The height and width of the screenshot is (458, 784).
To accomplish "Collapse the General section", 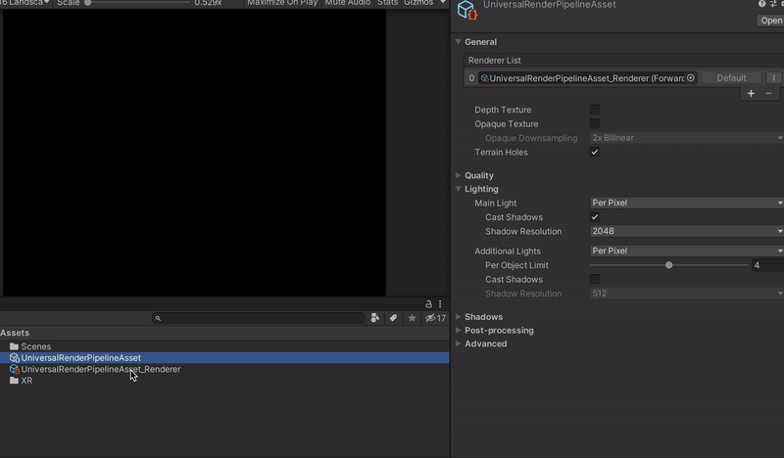I will [x=458, y=42].
